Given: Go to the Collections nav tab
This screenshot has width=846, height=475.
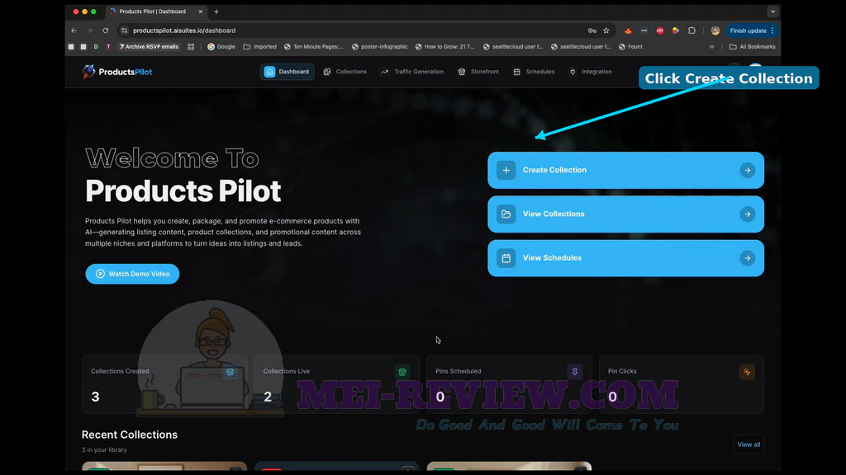Looking at the screenshot, I should pos(345,72).
